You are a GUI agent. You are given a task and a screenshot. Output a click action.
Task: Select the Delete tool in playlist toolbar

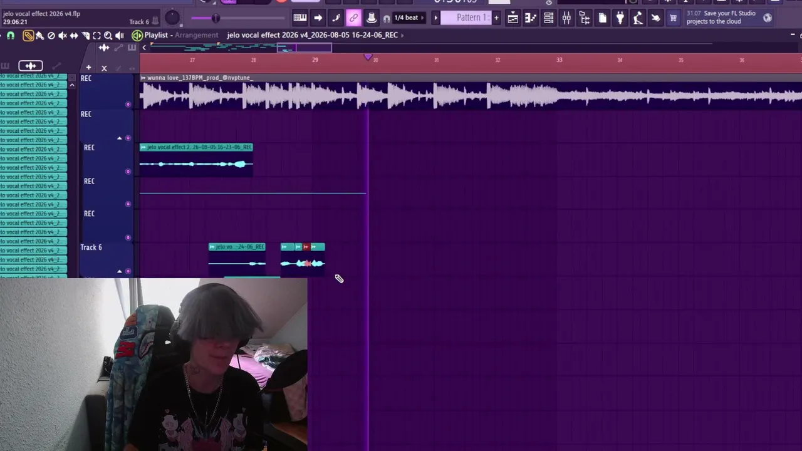(51, 36)
